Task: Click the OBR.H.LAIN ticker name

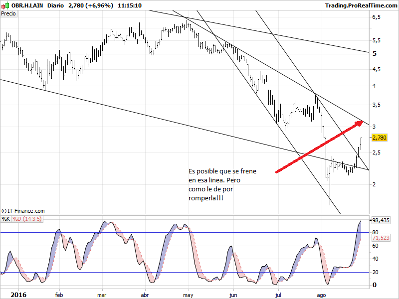Action: click(26, 5)
